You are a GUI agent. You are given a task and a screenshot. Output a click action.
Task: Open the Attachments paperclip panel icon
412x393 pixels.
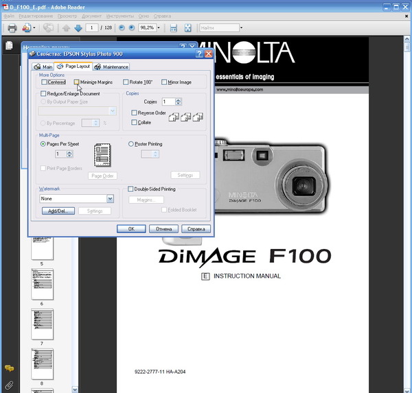9,385
